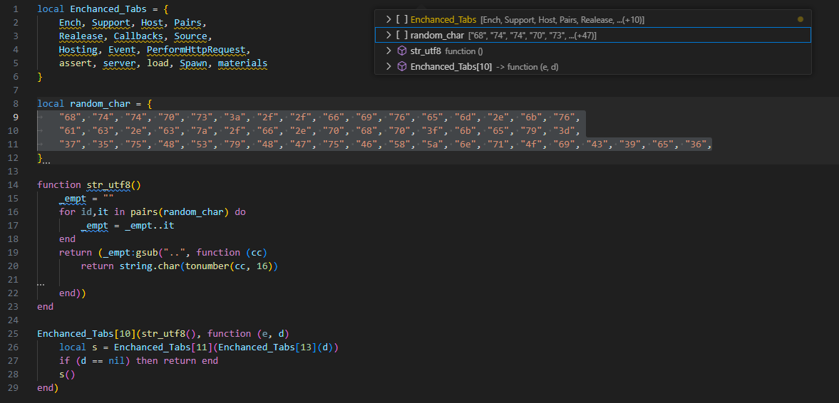
Task: Click the array icon beside random_char outline row
Action: [402, 36]
